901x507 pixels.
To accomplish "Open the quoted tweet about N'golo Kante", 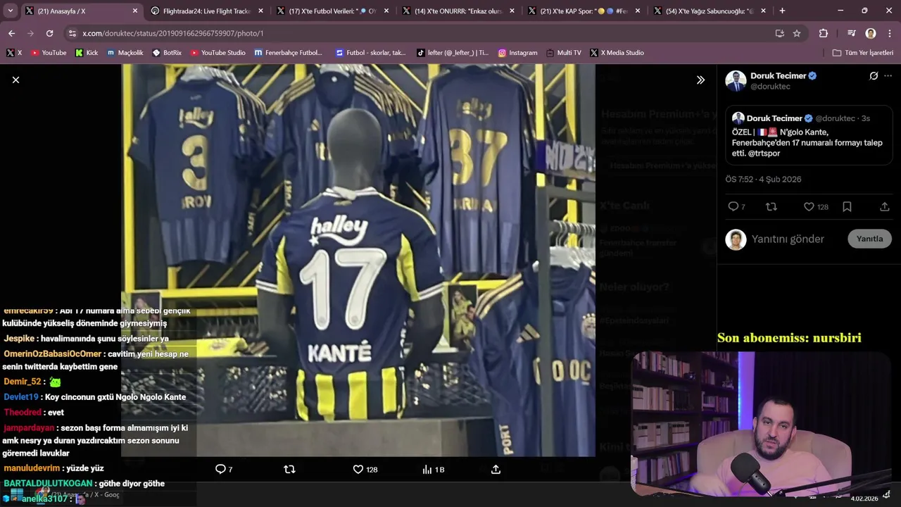I will 809,135.
